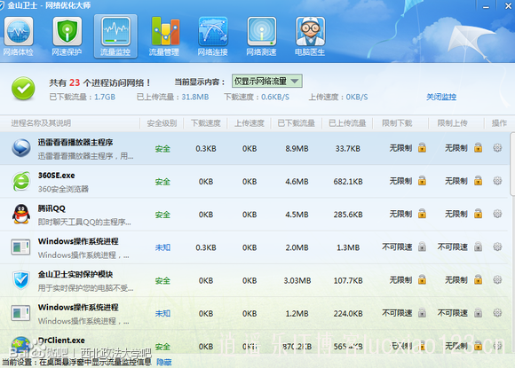Image resolution: width=515 pixels, height=368 pixels.
Task: Click Windows process icon in 0.3KB download row
Action: 20,247
